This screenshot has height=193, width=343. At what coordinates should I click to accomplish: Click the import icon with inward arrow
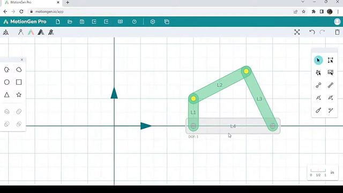coord(94,21)
